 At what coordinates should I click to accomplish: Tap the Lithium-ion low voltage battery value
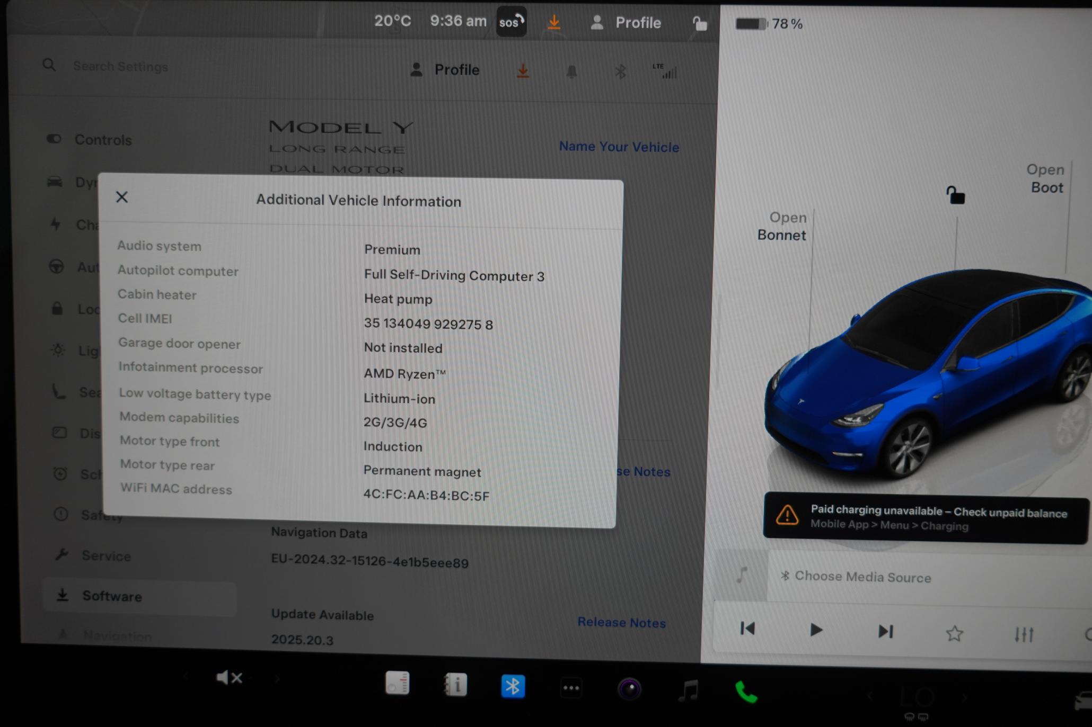(x=399, y=399)
